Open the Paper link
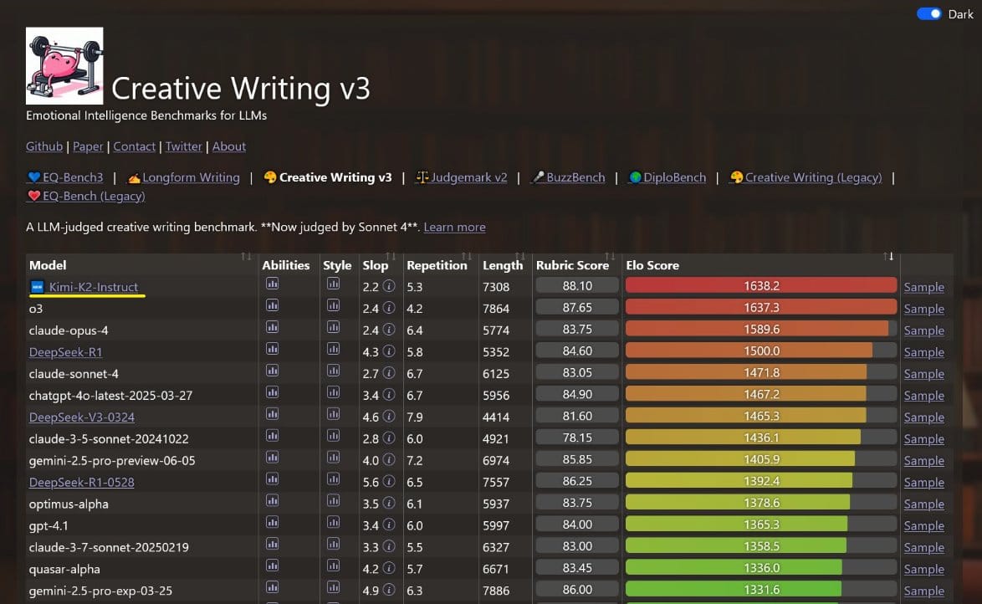Screen dimensions: 982x604 point(88,146)
